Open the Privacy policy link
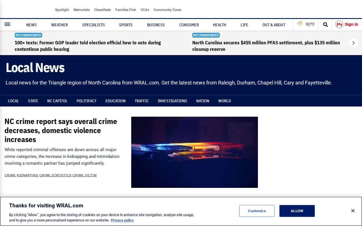 tap(122, 220)
